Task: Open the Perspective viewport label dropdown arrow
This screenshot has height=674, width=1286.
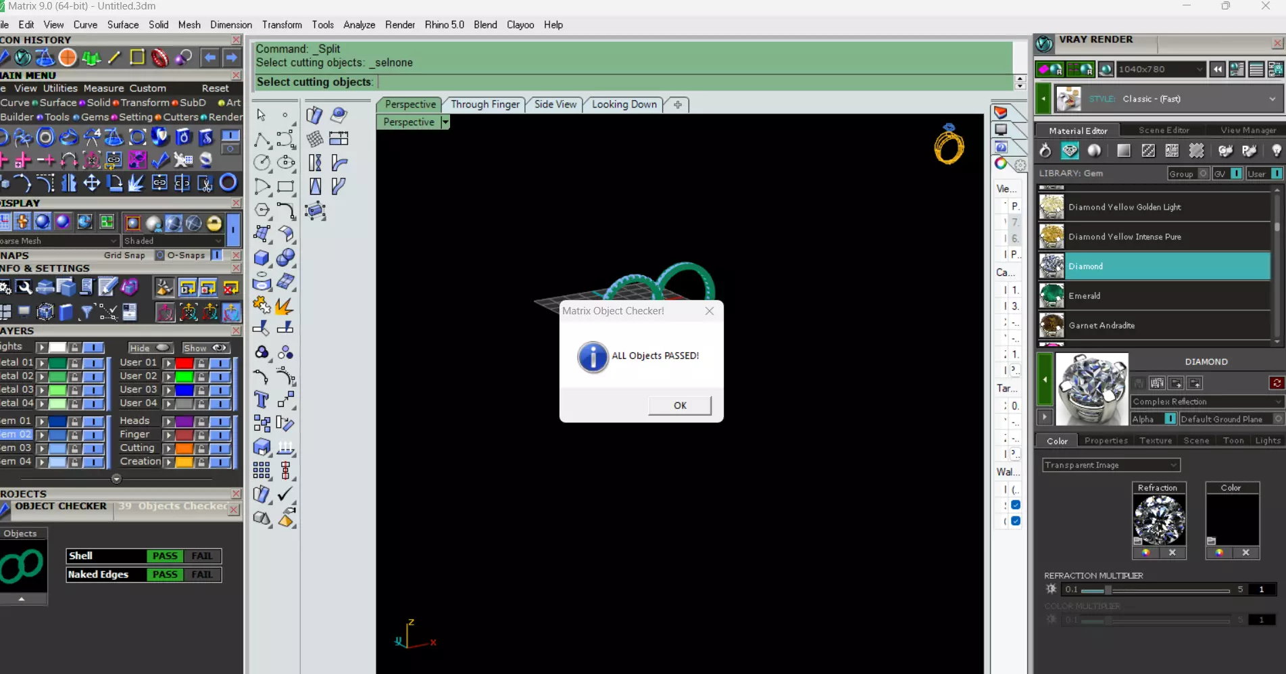Action: point(445,122)
